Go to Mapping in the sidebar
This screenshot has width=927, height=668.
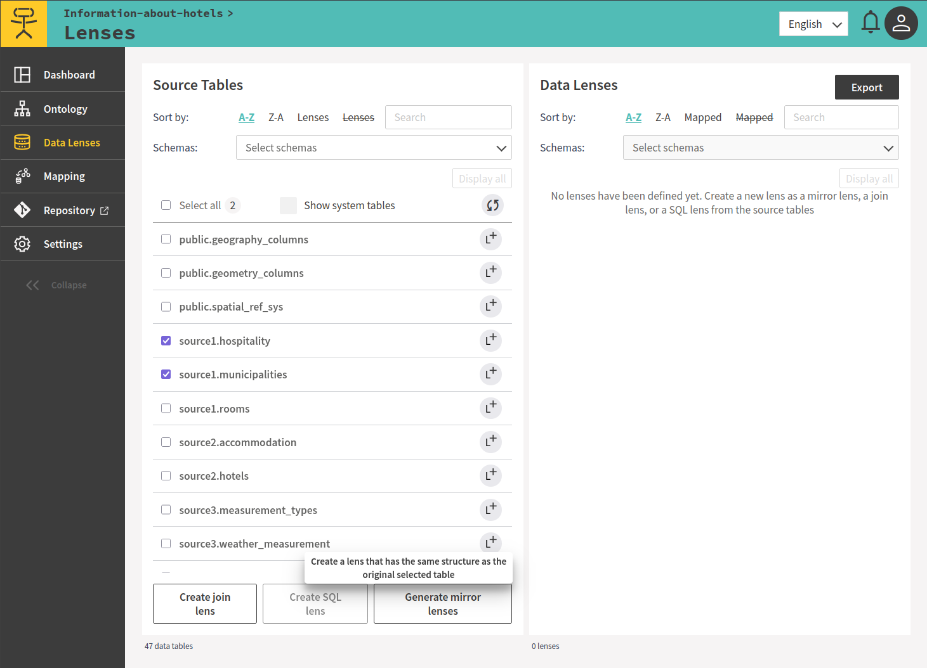[x=64, y=176]
